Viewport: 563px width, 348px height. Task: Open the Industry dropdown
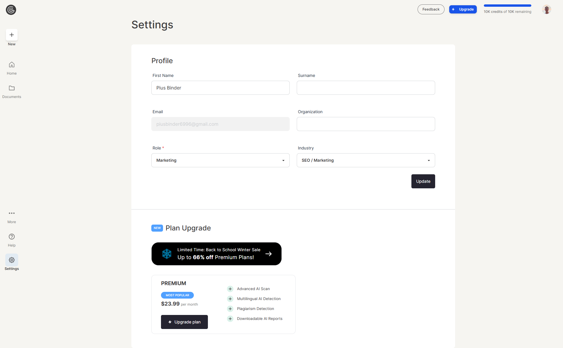tap(366, 160)
